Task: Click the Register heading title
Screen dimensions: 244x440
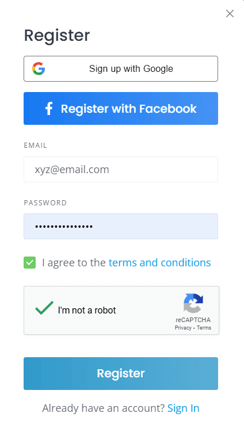Action: coord(57,36)
